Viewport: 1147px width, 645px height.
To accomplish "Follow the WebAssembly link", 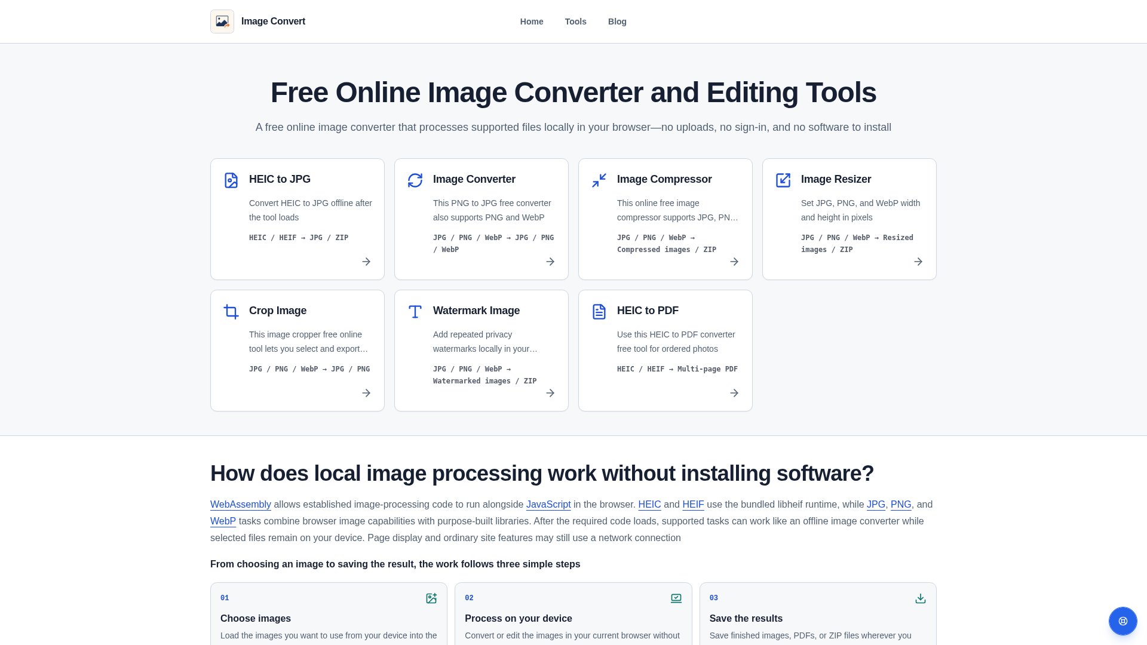I will (x=241, y=505).
